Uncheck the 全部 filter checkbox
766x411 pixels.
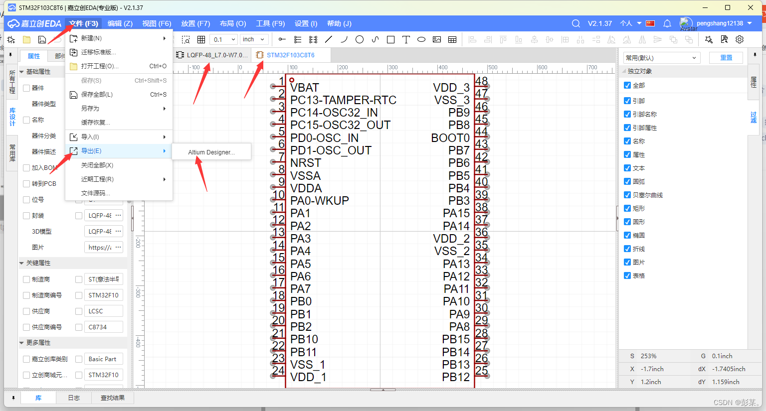click(627, 85)
